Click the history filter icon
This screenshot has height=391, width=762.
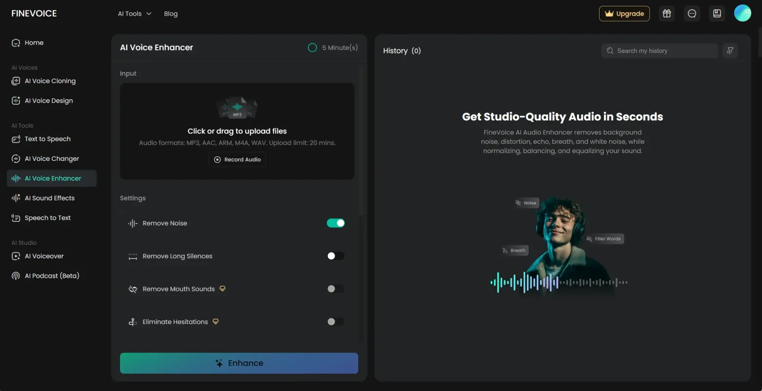pyautogui.click(x=730, y=51)
